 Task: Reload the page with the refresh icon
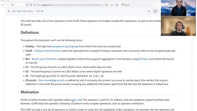(x=12, y=5)
